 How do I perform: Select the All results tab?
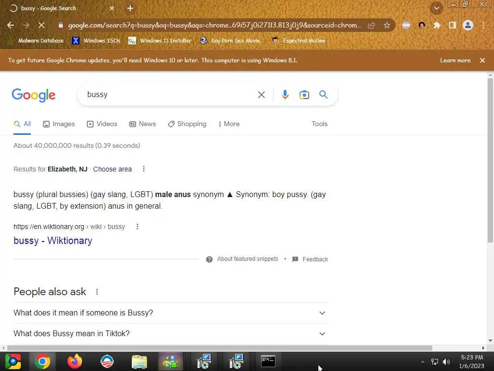[22, 124]
